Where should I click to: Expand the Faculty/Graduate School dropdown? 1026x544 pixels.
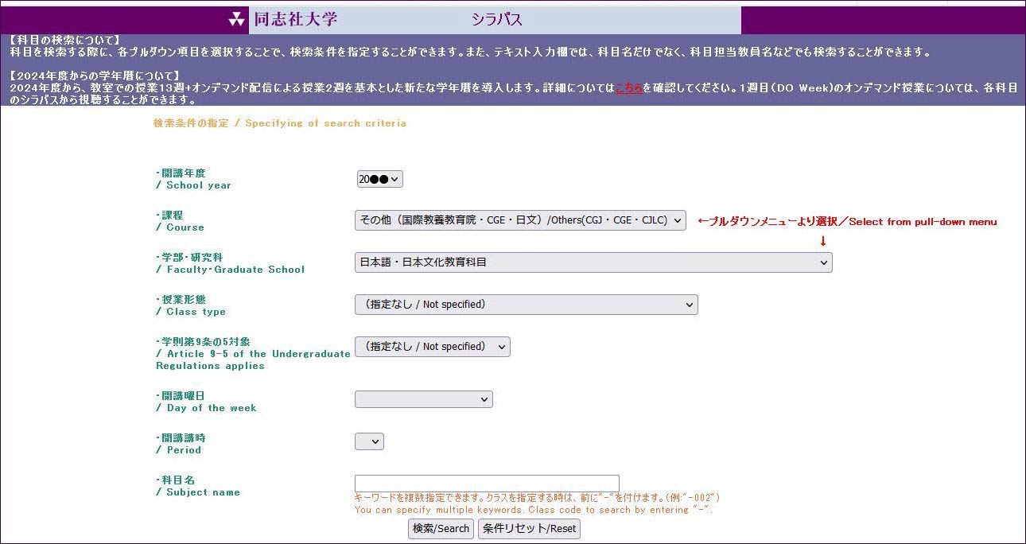point(593,262)
